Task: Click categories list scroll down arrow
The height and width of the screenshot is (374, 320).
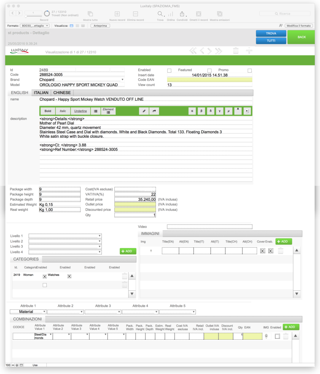Action: click(x=132, y=294)
